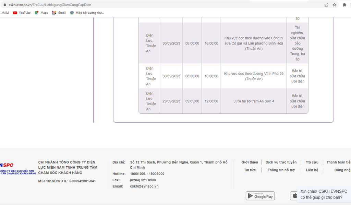Open Hiệp hội Lương thực bookmark

click(87, 13)
